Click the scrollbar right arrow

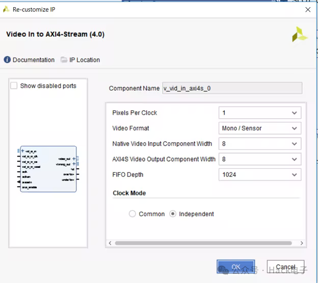point(301,243)
